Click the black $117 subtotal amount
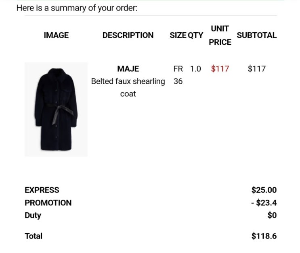This screenshot has height=253, width=300. click(x=257, y=69)
